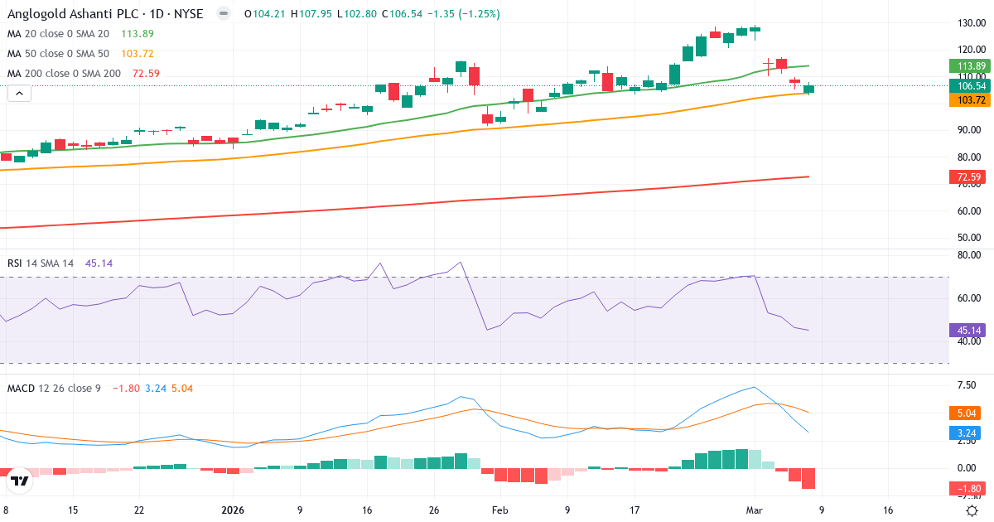Click the green 113.89 SMA price flag
The width and height of the screenshot is (994, 522).
click(968, 65)
